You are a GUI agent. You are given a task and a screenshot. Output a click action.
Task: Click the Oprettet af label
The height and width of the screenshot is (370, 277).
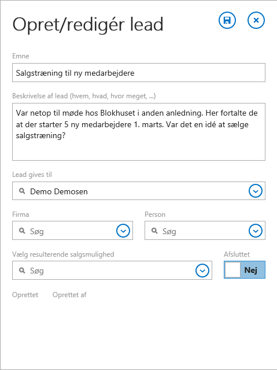[69, 295]
